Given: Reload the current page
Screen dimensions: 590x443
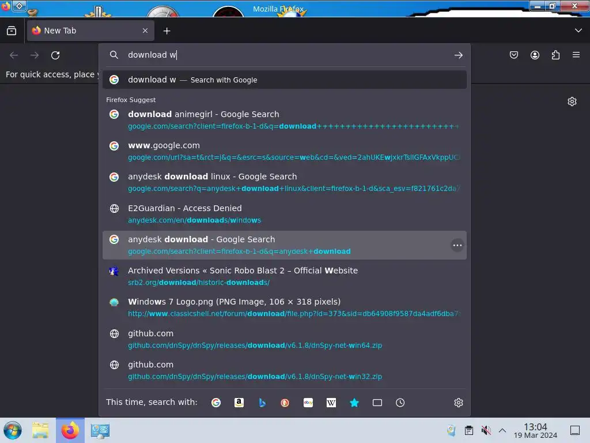Looking at the screenshot, I should pyautogui.click(x=55, y=55).
